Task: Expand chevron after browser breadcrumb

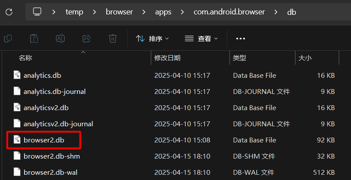Action: (144, 12)
